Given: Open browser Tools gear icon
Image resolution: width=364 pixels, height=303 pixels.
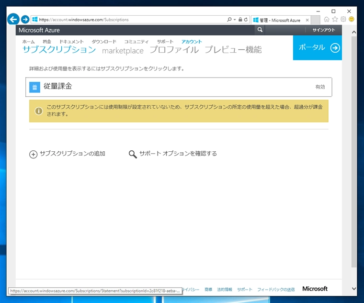Looking at the screenshot, I should click(x=343, y=19).
